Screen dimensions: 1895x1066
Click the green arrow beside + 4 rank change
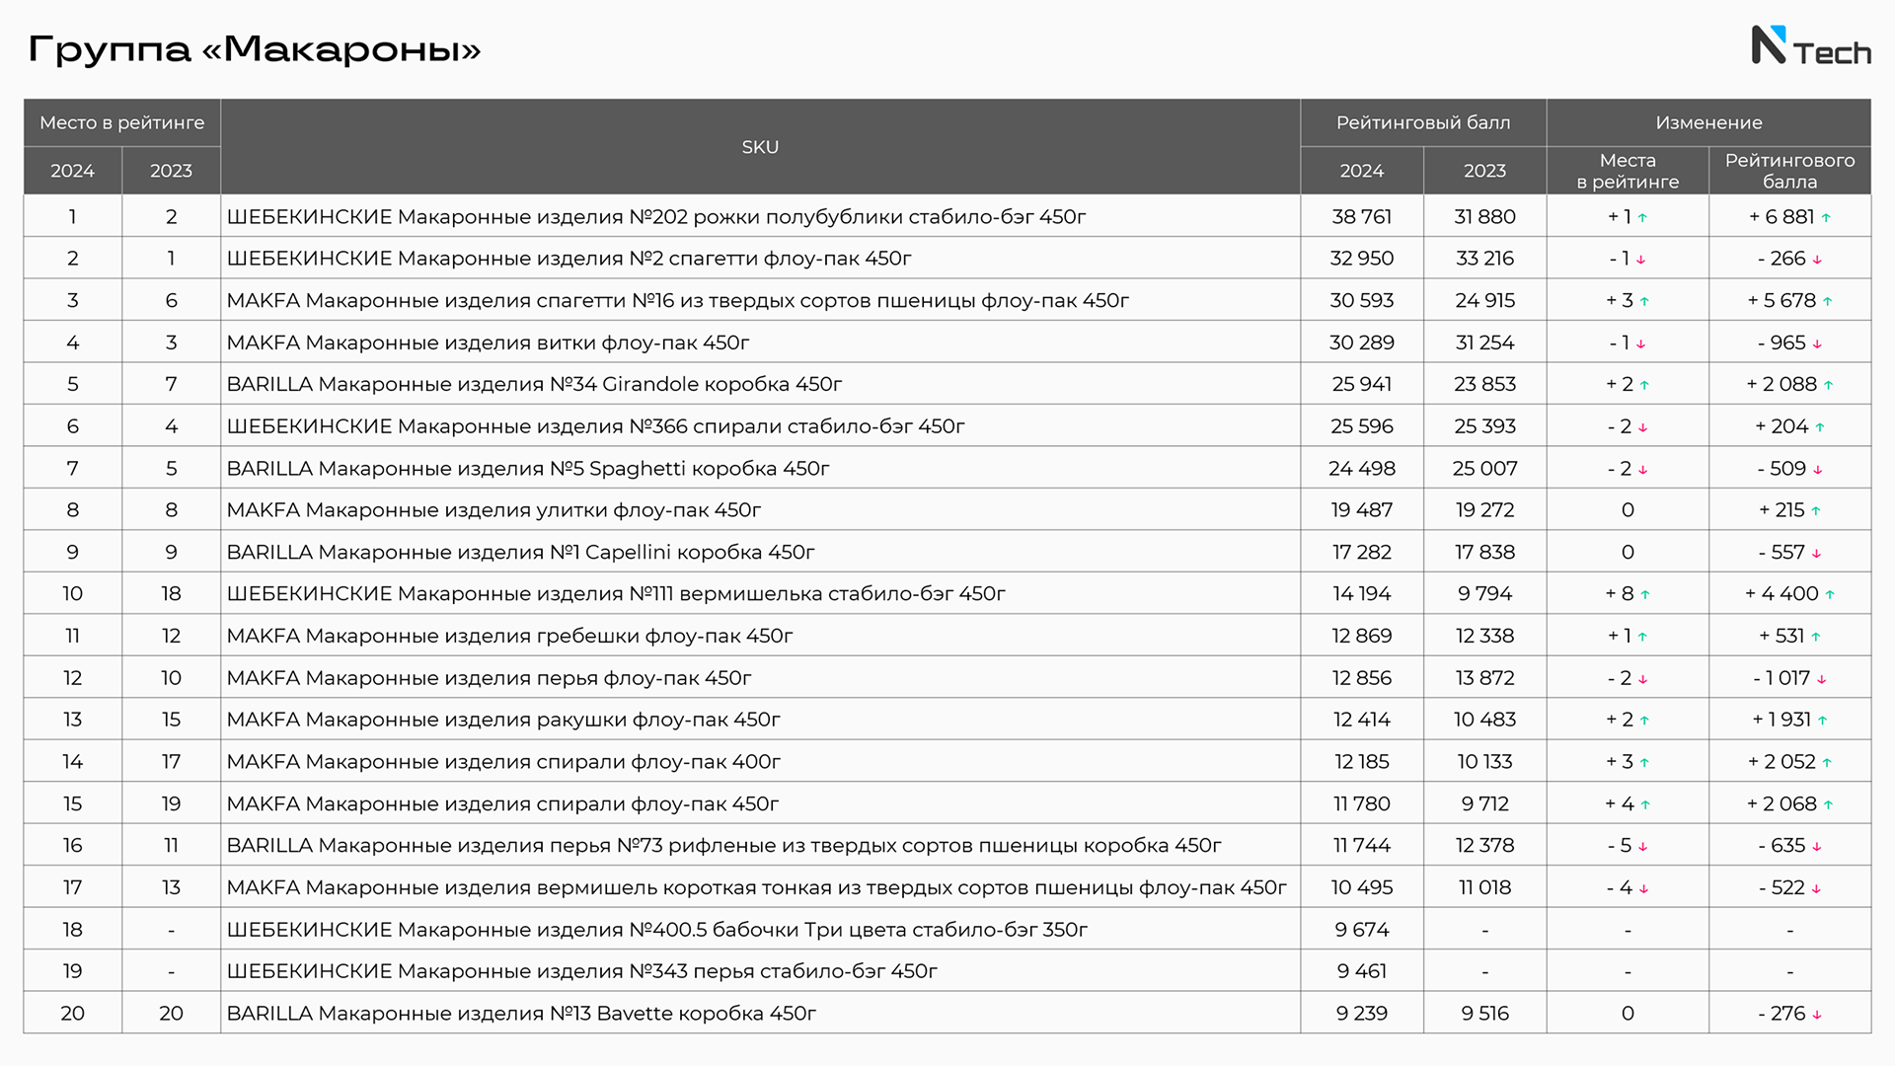tap(1645, 805)
